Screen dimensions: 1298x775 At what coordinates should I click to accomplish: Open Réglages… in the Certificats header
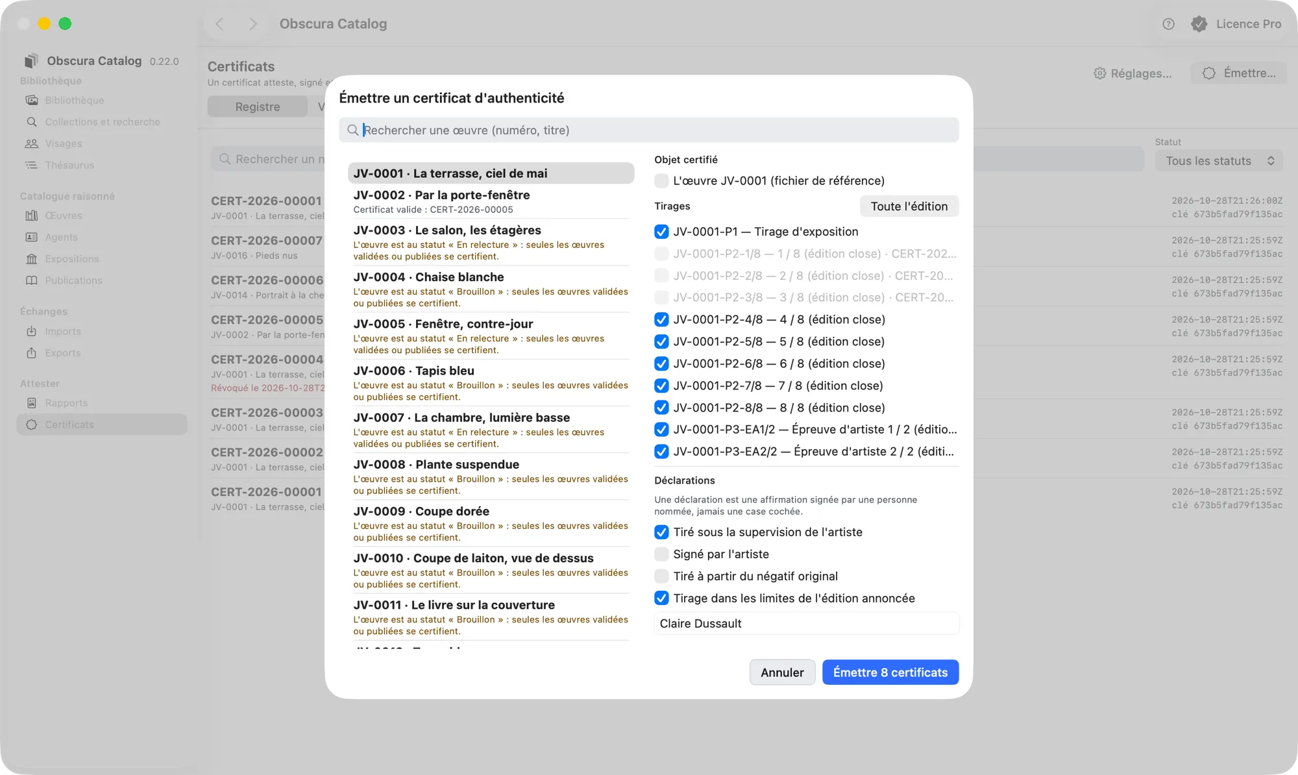click(1133, 73)
